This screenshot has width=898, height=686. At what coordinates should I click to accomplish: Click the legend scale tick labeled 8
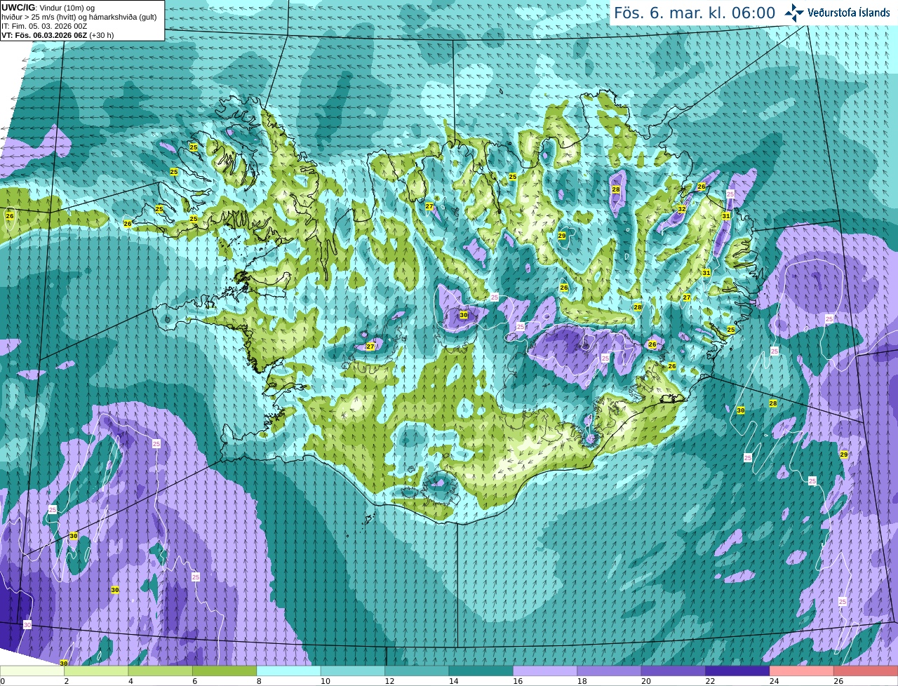(x=258, y=681)
